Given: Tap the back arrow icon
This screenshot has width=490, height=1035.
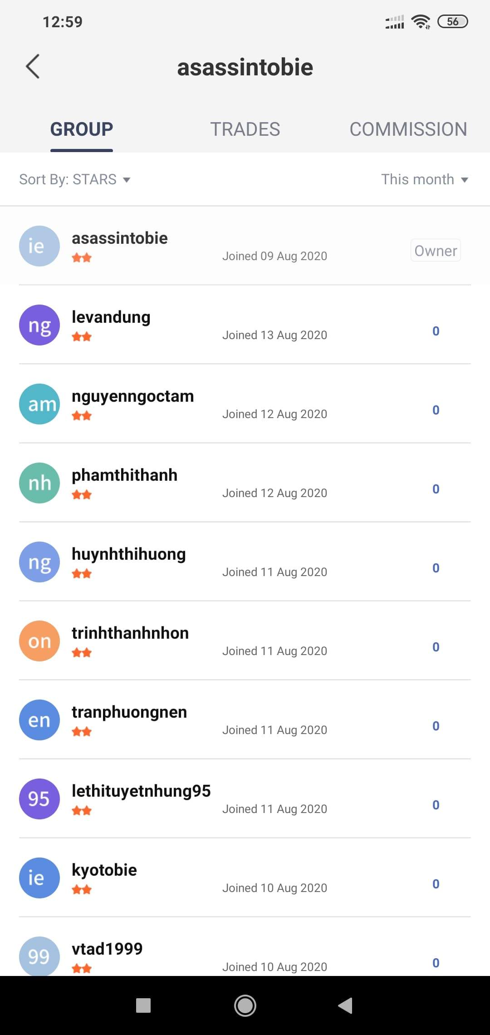Looking at the screenshot, I should pyautogui.click(x=33, y=66).
